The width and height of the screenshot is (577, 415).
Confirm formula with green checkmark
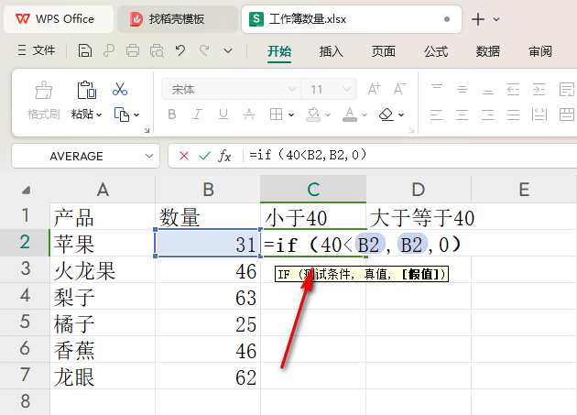tap(204, 156)
